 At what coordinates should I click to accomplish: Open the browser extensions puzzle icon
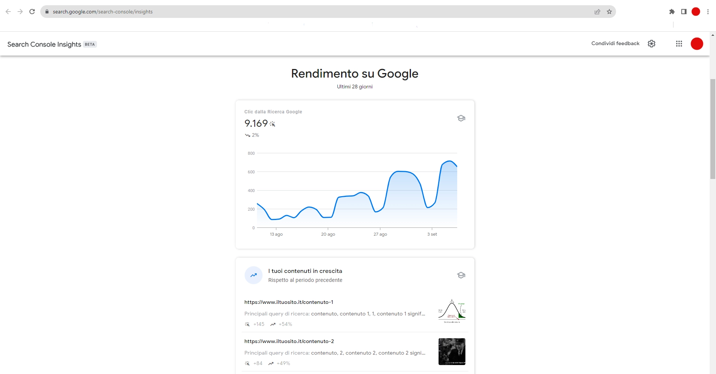(672, 12)
